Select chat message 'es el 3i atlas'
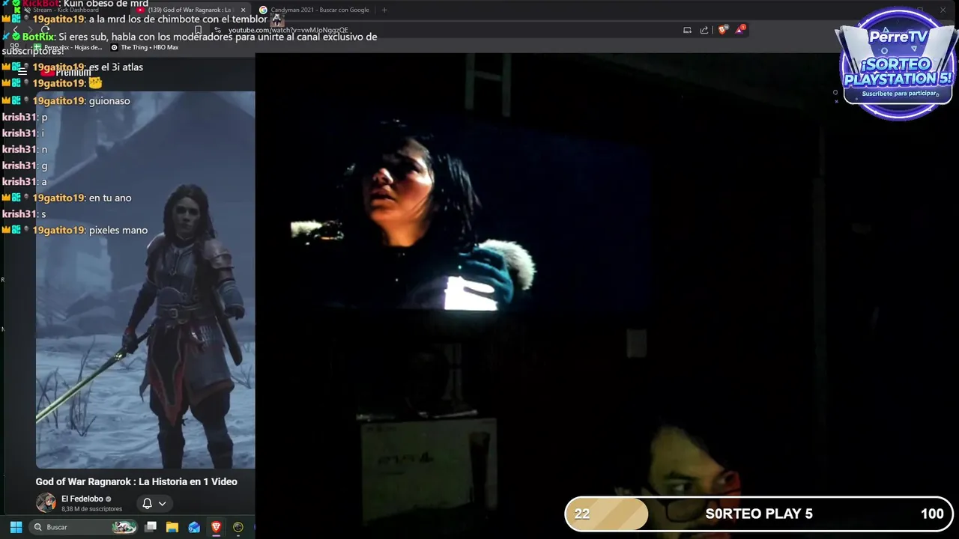959x539 pixels. tap(116, 67)
